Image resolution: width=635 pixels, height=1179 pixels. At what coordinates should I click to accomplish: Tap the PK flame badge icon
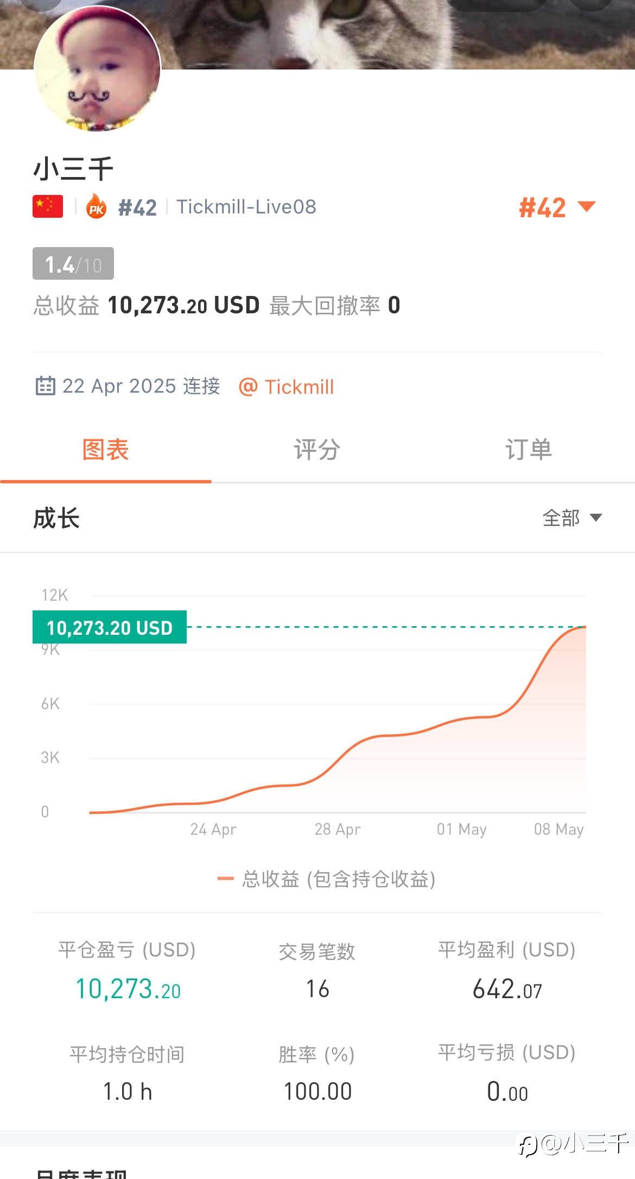[x=97, y=206]
